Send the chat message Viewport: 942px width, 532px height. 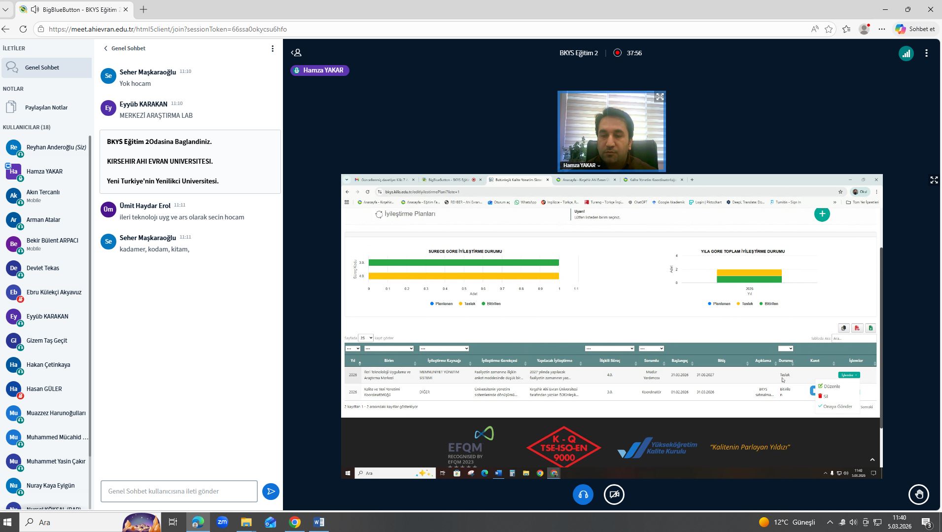[271, 491]
